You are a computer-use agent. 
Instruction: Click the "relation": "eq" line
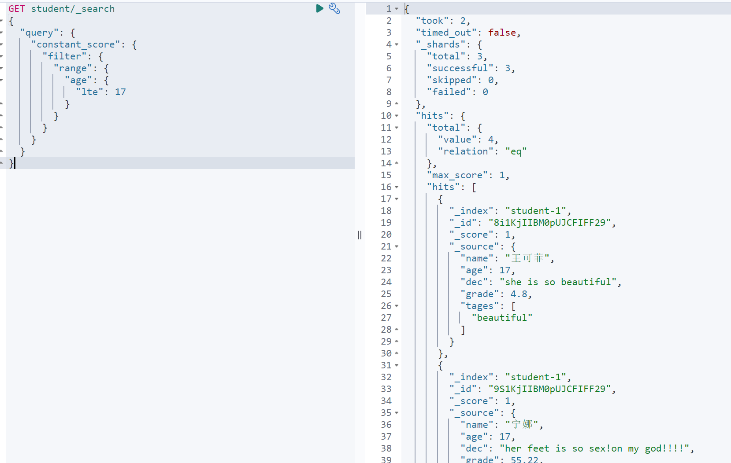pos(482,151)
